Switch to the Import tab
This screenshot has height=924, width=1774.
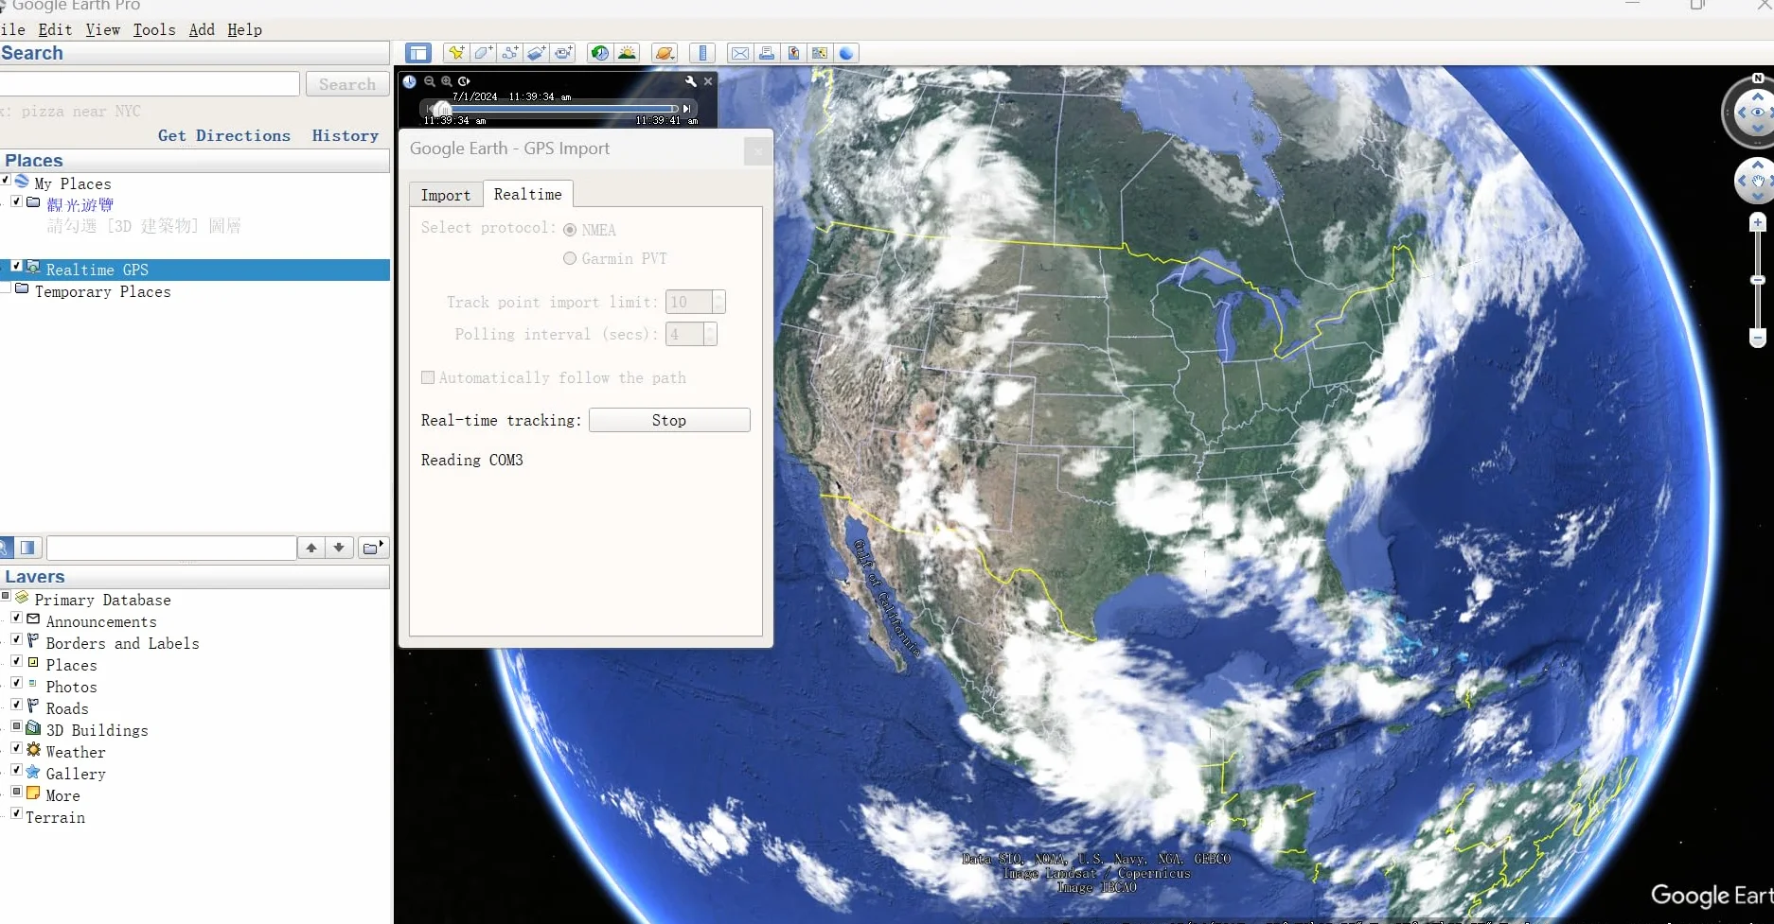click(446, 195)
